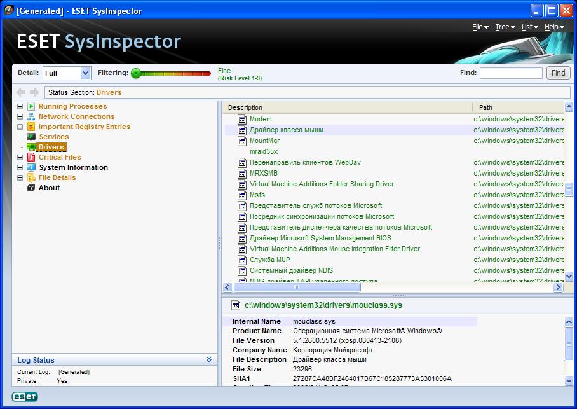The image size is (577, 409).
Task: Sort the list by Path column header
Action: [485, 107]
